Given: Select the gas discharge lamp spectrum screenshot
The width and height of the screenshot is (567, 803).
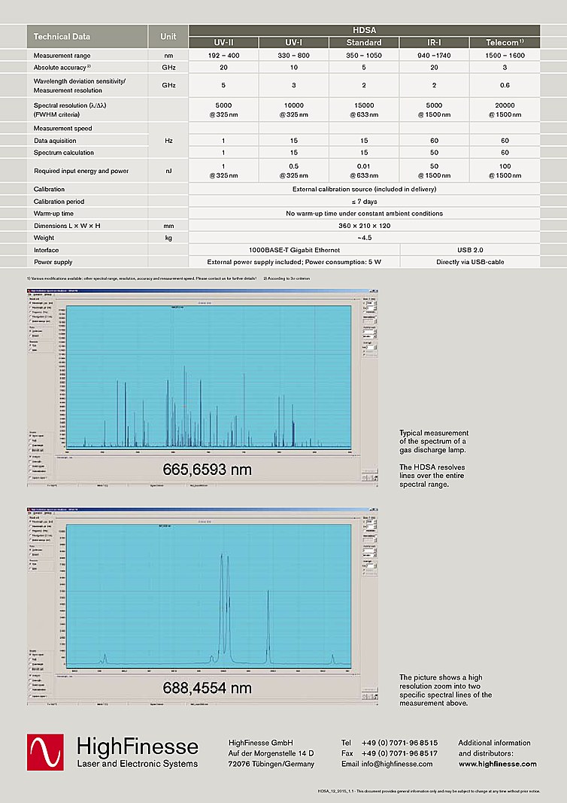Looking at the screenshot, I should 202,387.
